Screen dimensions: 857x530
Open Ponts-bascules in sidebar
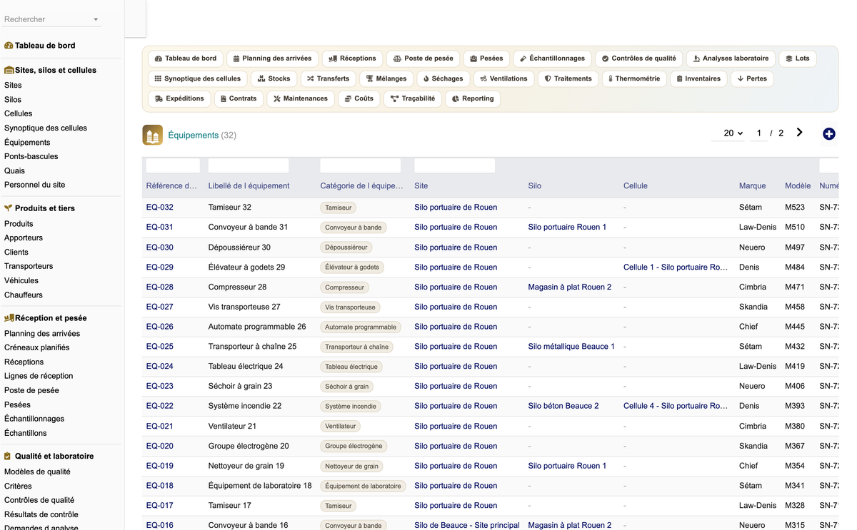coord(31,156)
